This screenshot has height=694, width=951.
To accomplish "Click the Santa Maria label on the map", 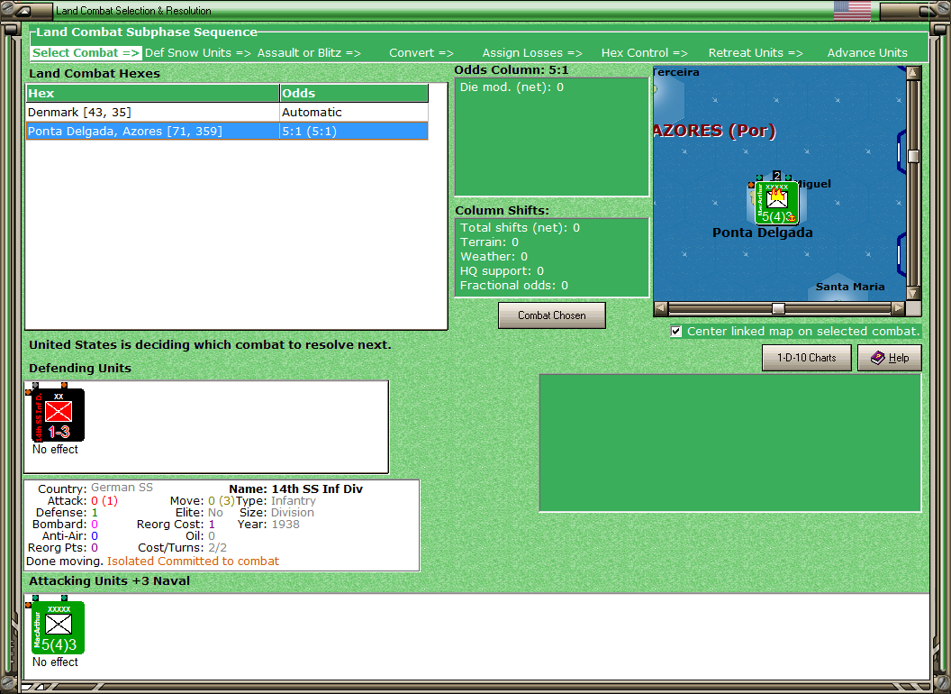I will (x=850, y=287).
